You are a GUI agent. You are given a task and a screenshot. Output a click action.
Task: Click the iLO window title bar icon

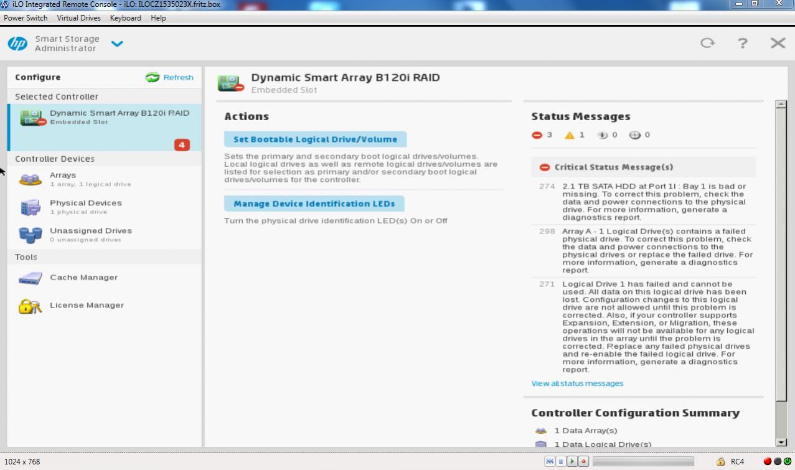(5, 4)
